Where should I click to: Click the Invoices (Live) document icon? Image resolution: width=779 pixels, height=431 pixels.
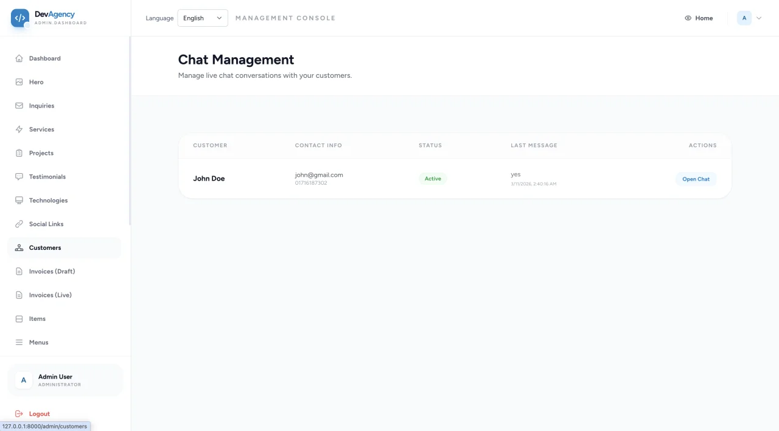point(19,295)
